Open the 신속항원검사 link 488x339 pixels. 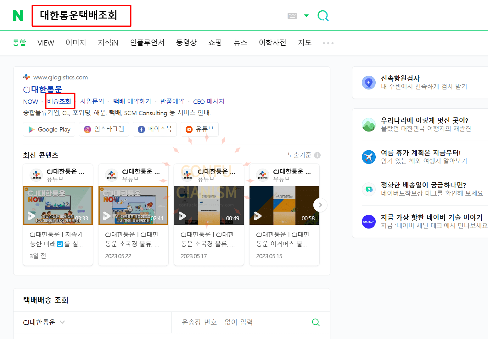(400, 78)
